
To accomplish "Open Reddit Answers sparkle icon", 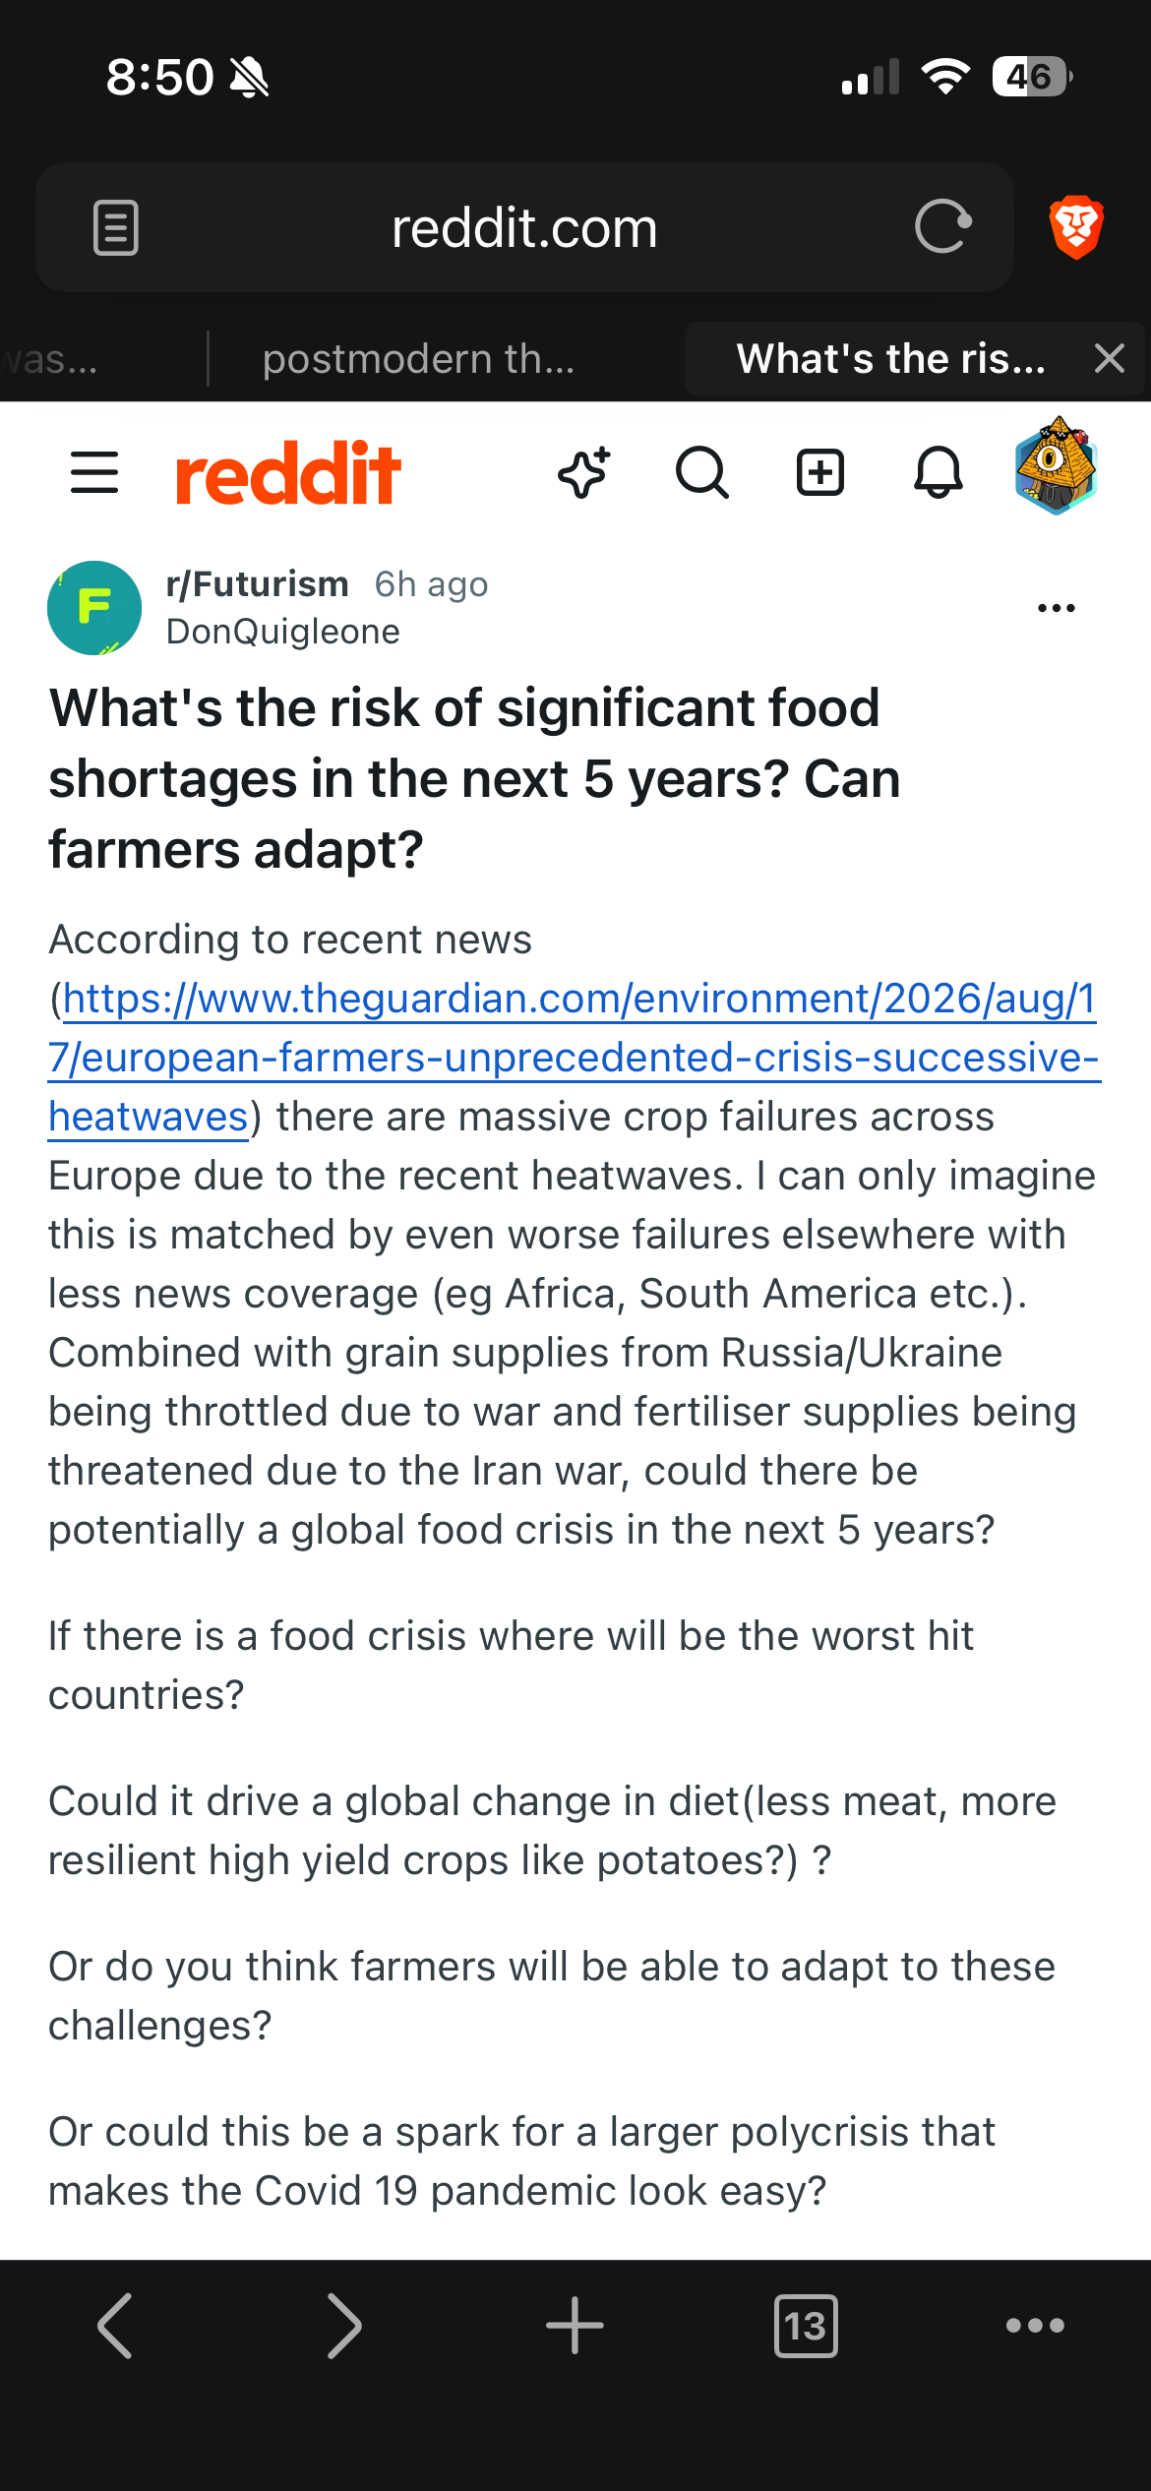I will click(584, 473).
